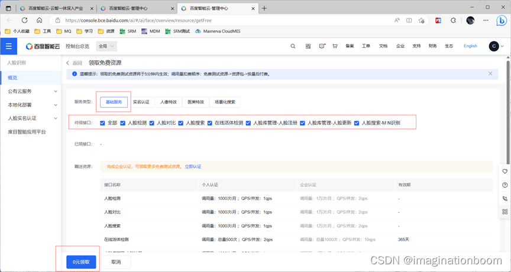Expand the user account dropdown arrow
Screen dimensions: 511x272
[x=502, y=46]
